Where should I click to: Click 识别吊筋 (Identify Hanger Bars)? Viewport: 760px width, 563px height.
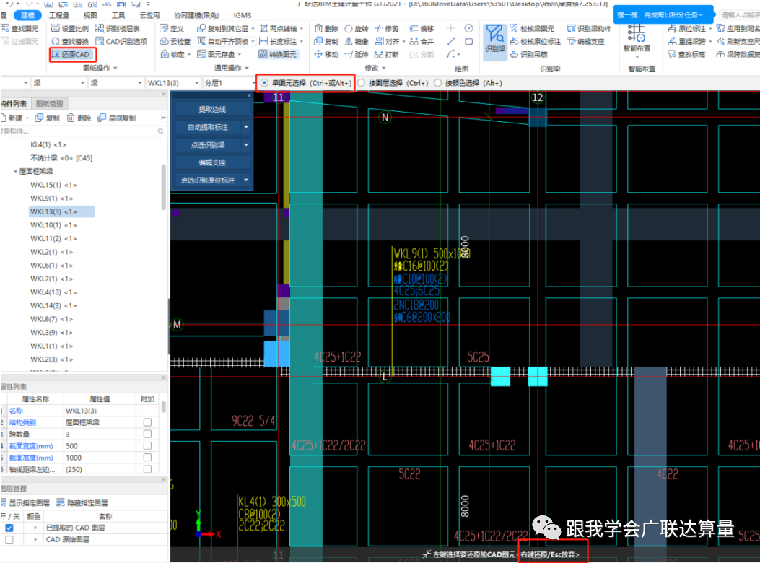coord(529,54)
